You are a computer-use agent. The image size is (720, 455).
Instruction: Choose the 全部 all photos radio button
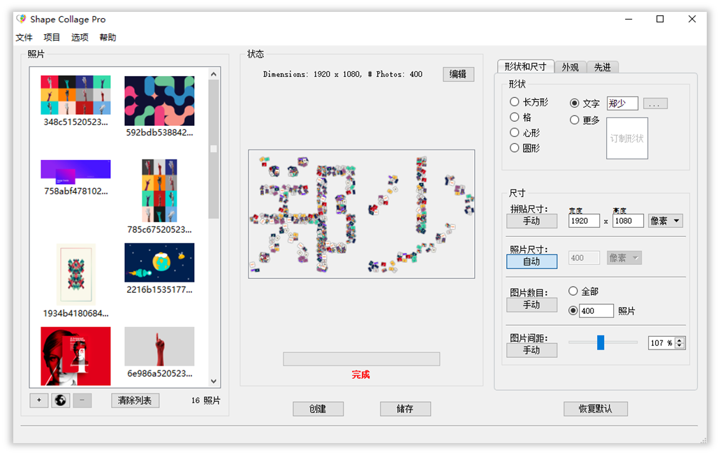tap(574, 291)
